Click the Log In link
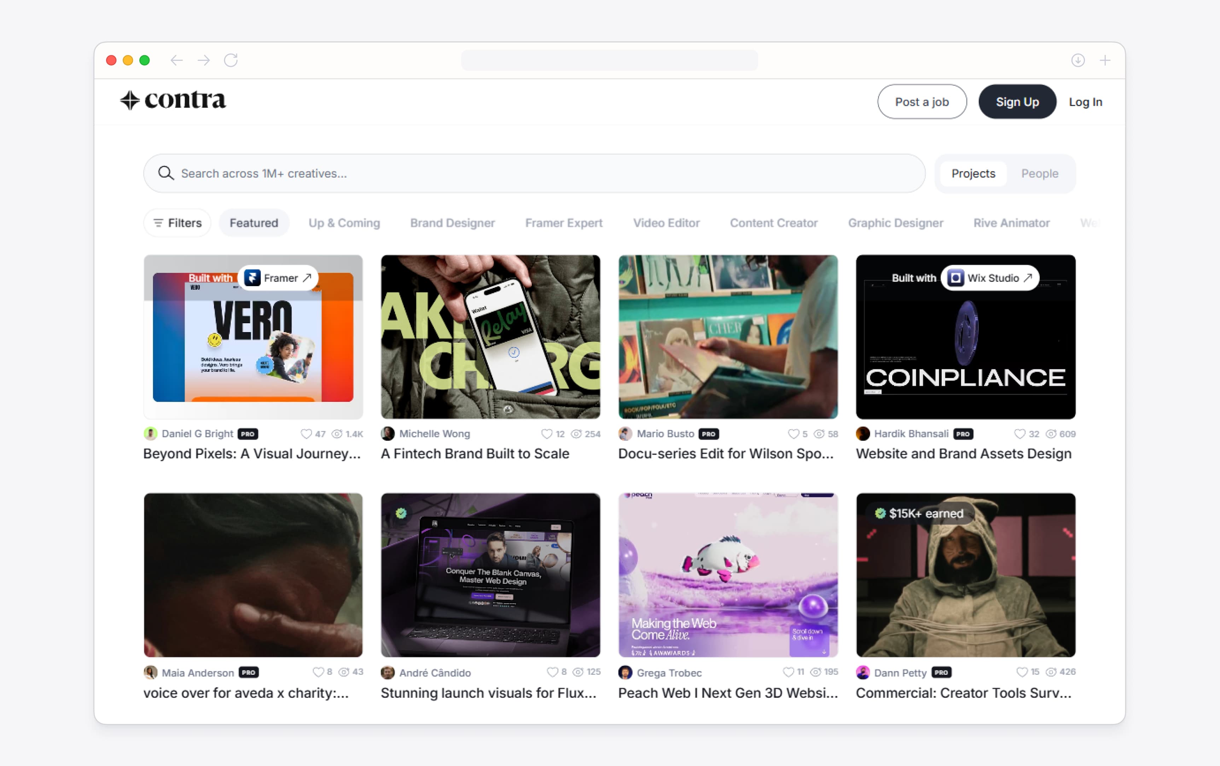Image resolution: width=1220 pixels, height=766 pixels. [x=1086, y=102]
